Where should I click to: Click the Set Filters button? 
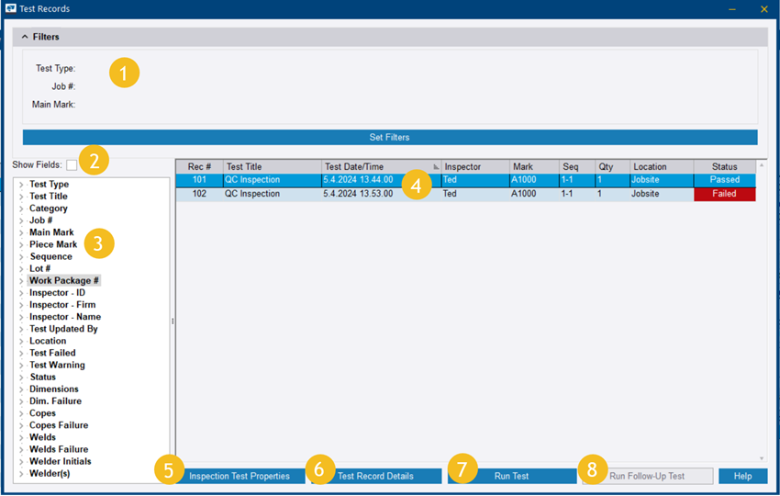389,137
